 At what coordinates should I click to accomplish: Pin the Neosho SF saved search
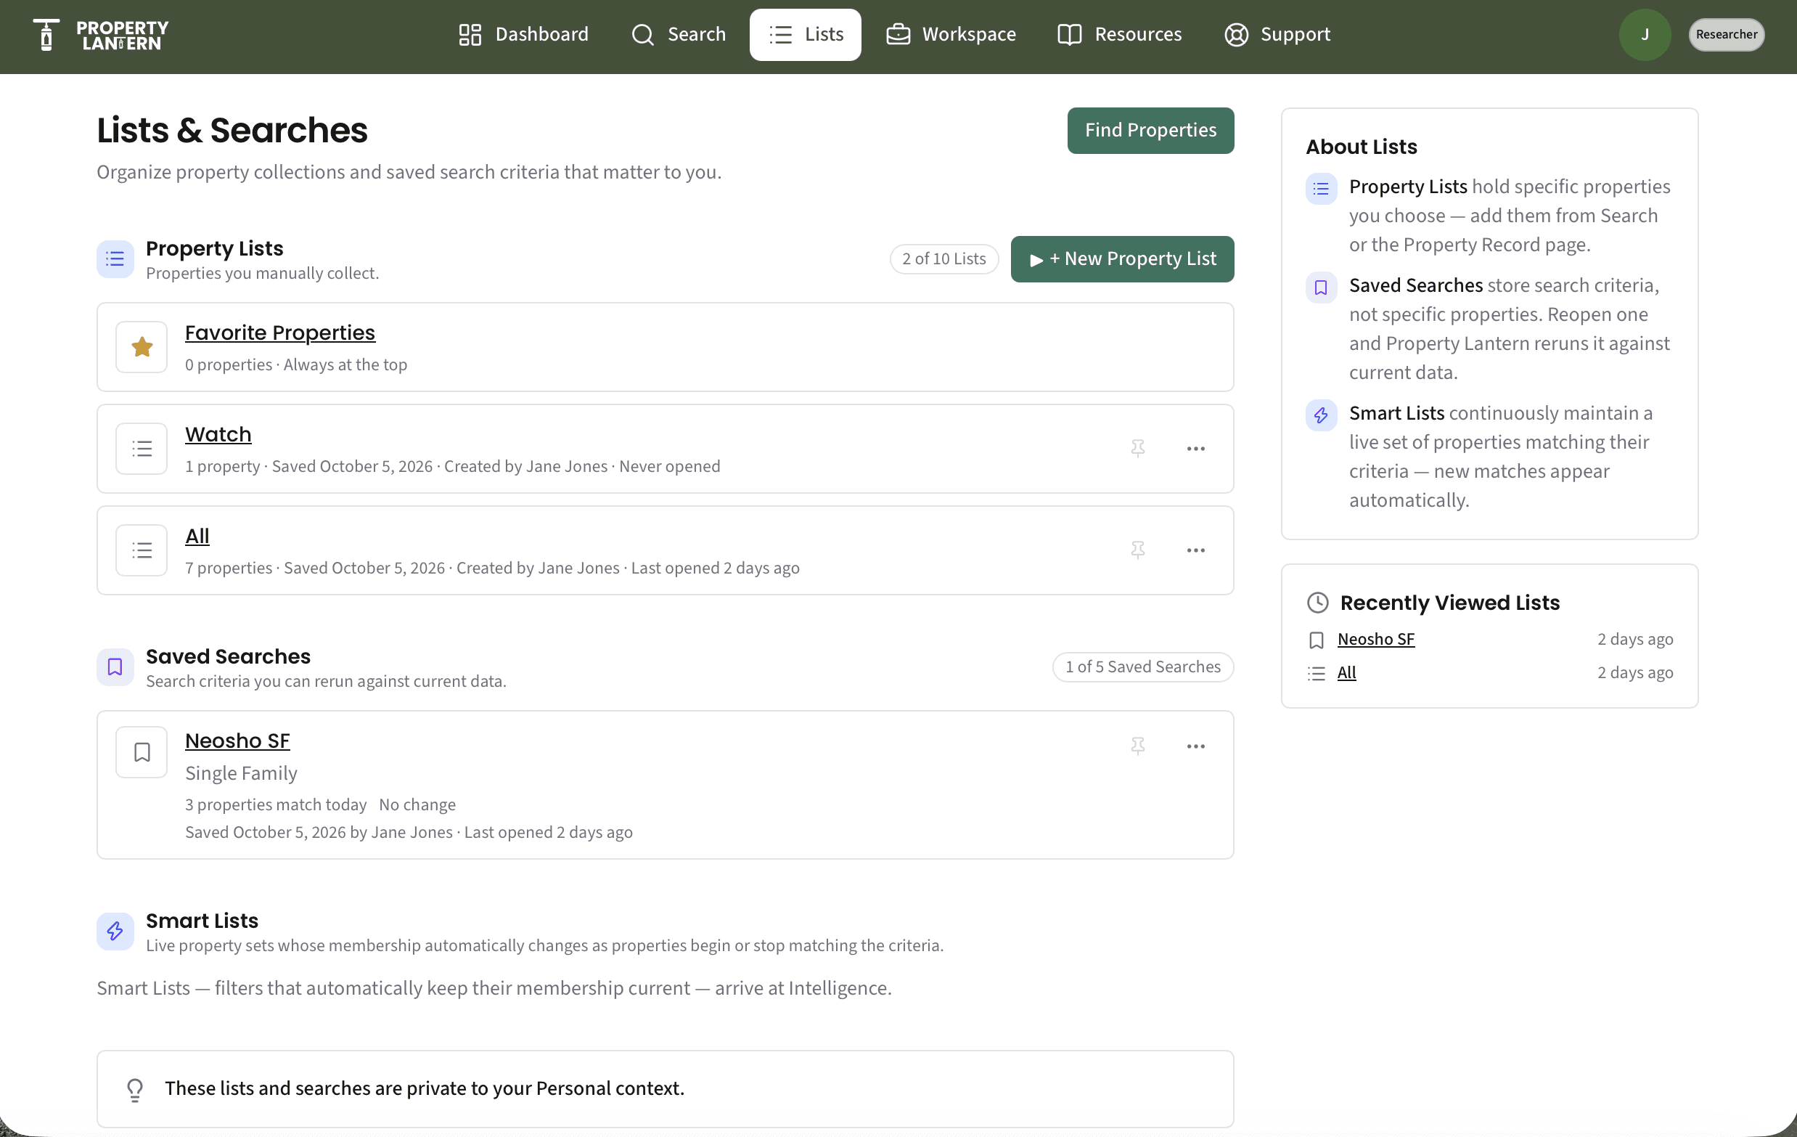pos(1137,746)
